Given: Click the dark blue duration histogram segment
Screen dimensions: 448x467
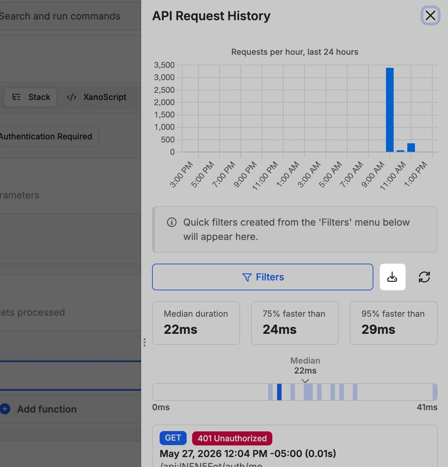Looking at the screenshot, I should (x=279, y=392).
